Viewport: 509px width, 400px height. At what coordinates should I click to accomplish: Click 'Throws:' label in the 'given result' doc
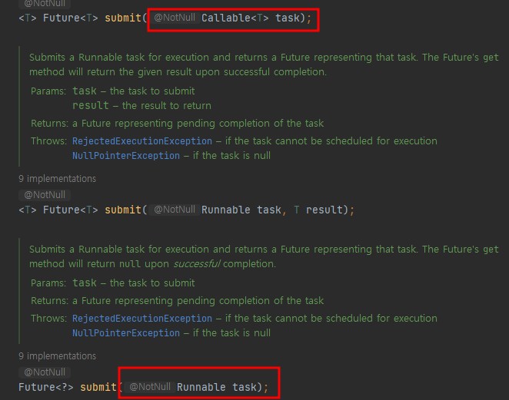click(48, 141)
